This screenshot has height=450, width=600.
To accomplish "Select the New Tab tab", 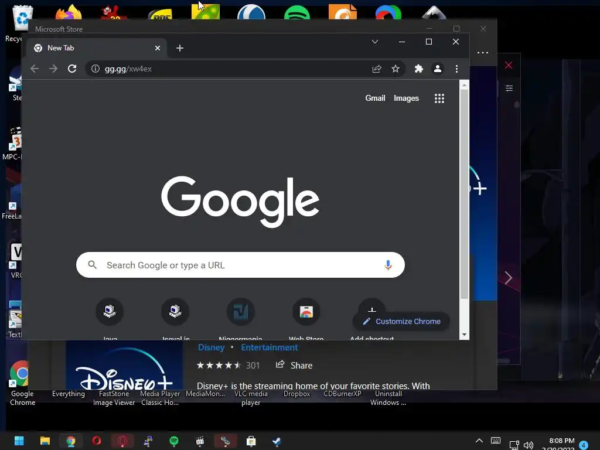I will coord(97,48).
